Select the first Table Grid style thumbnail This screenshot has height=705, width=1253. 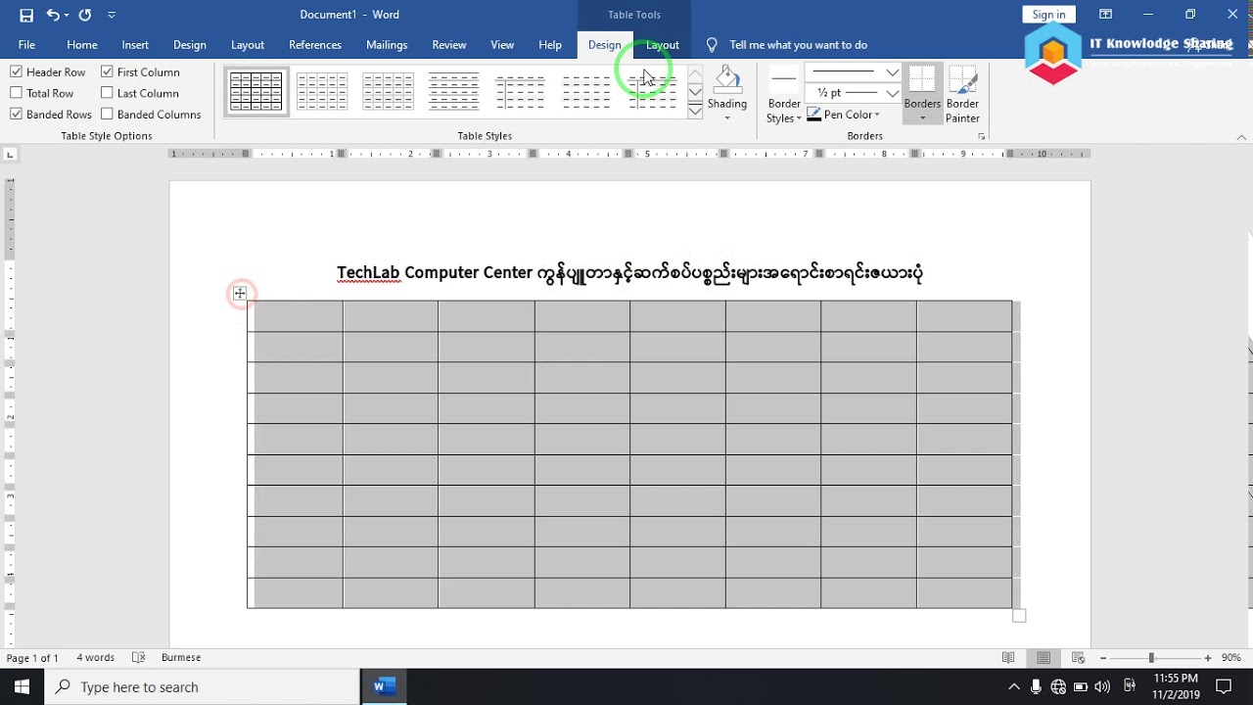[256, 92]
